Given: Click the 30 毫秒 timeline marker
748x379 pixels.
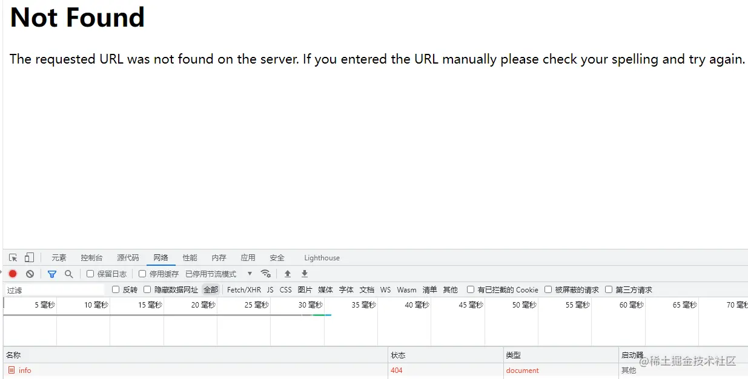Looking at the screenshot, I should tap(311, 305).
